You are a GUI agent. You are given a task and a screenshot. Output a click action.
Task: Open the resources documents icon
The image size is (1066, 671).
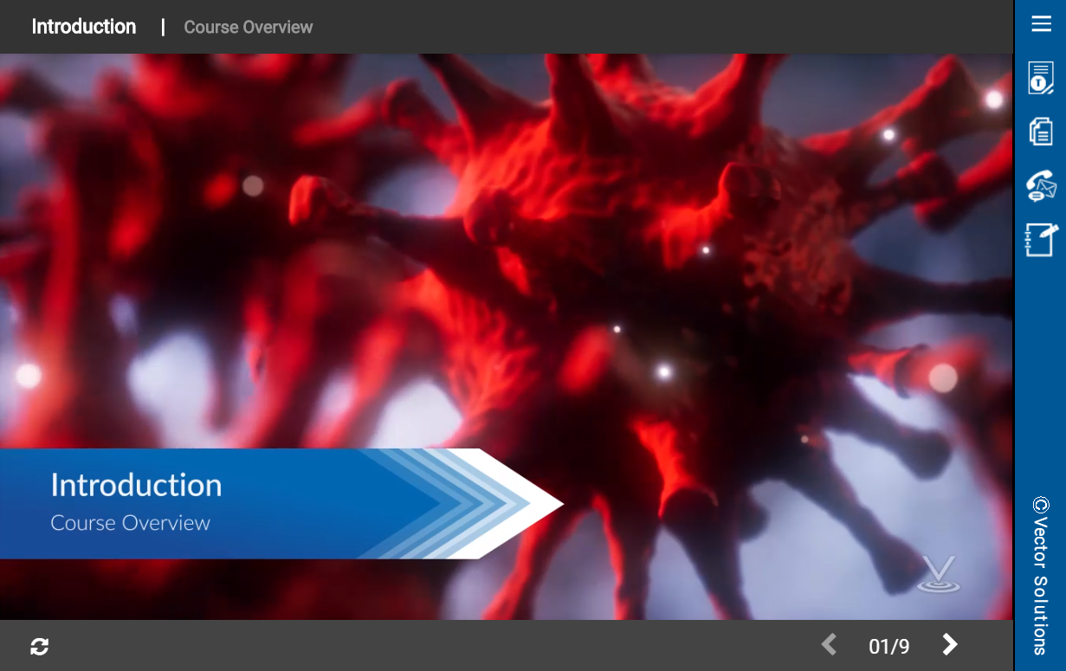1041,132
